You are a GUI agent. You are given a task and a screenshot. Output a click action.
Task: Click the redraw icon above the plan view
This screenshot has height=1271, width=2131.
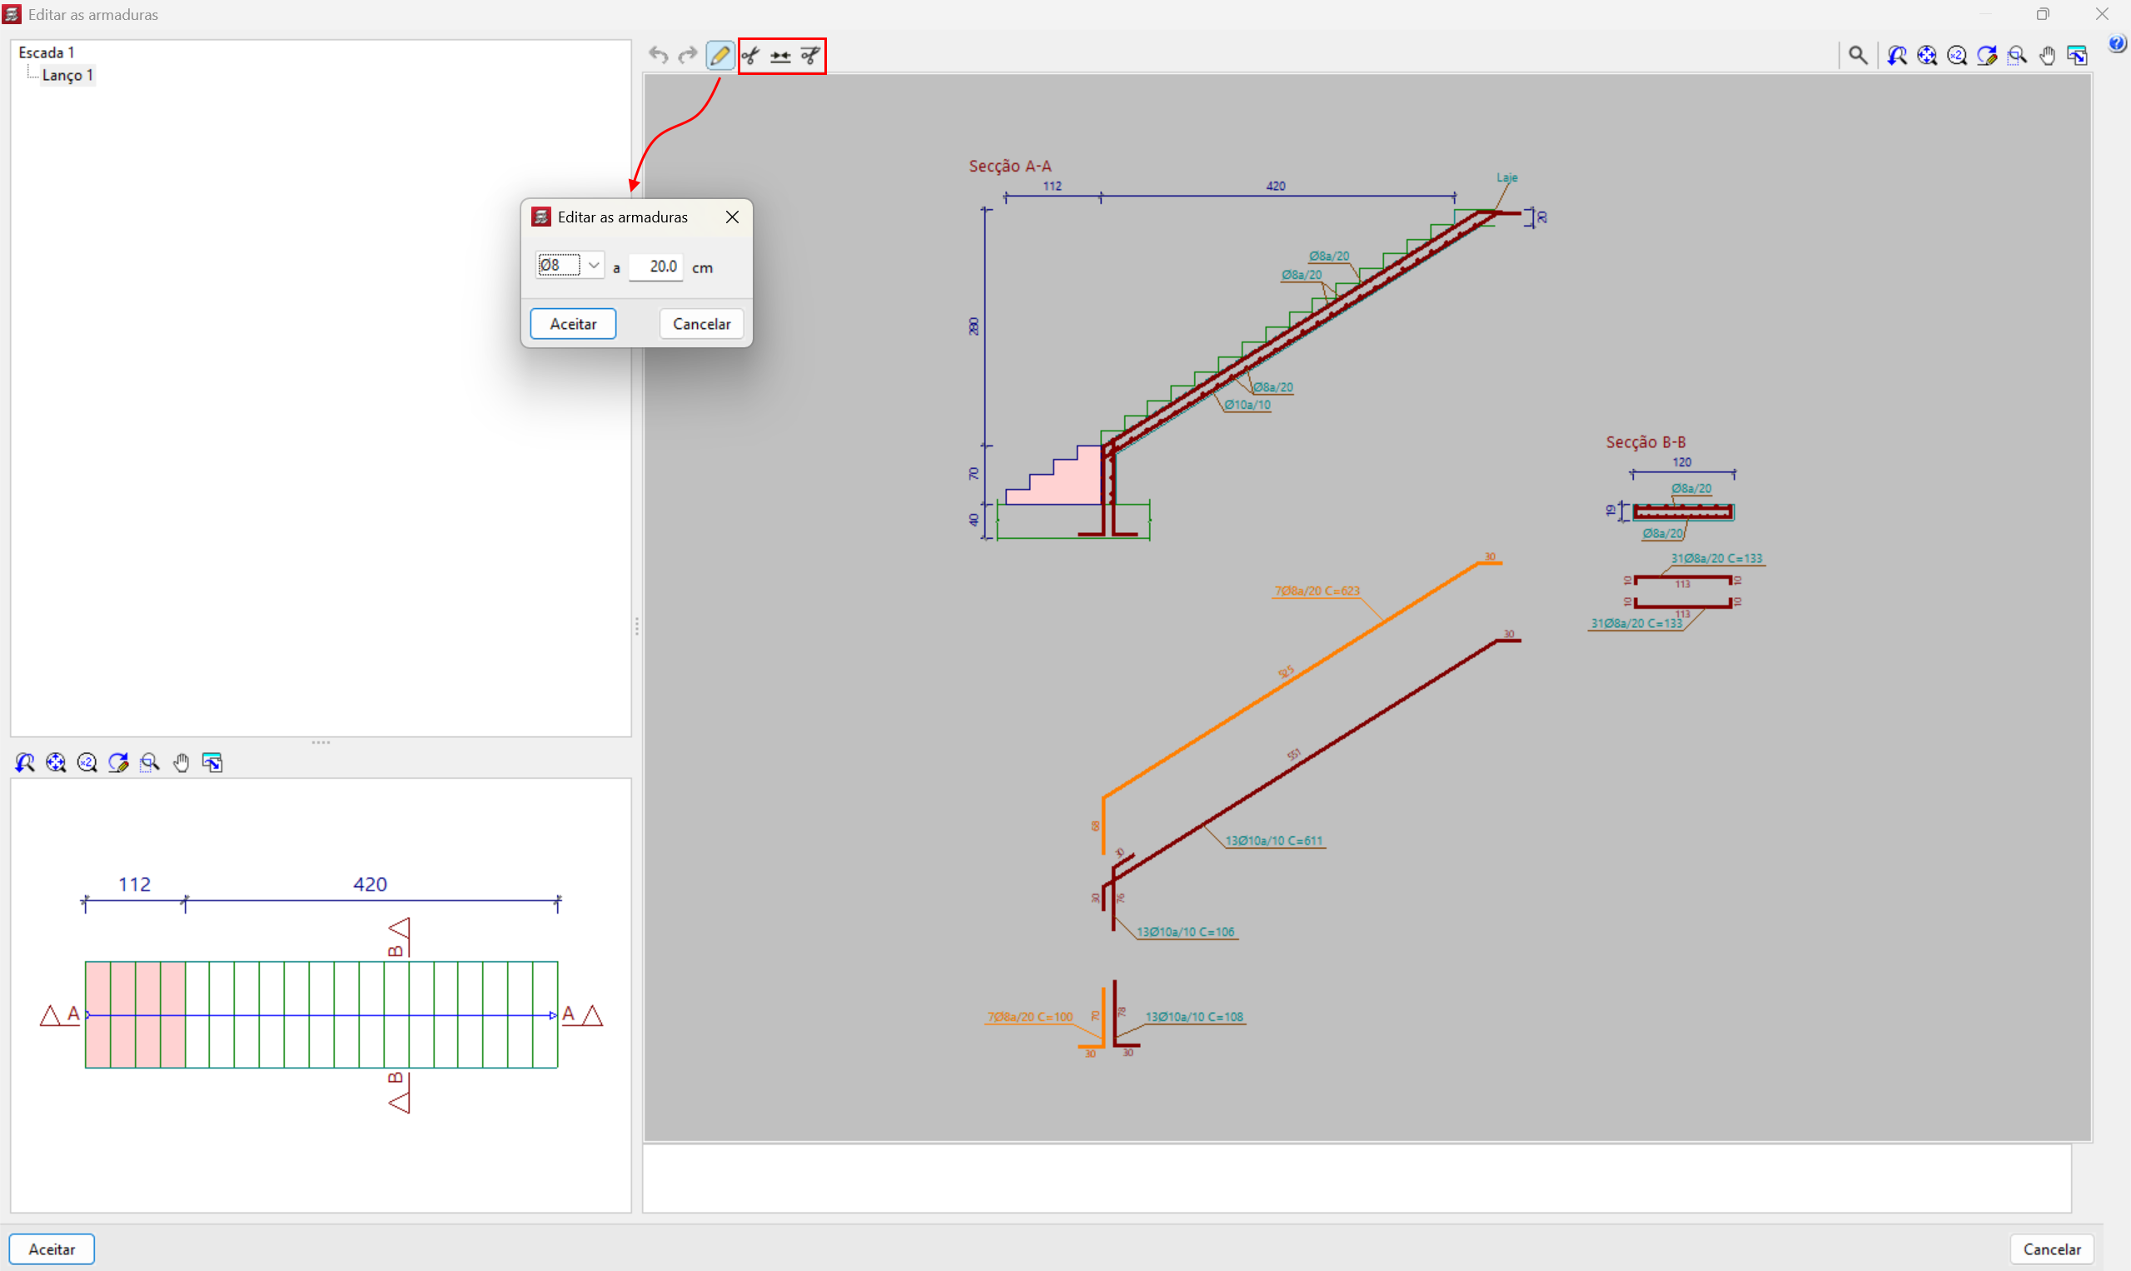[118, 762]
